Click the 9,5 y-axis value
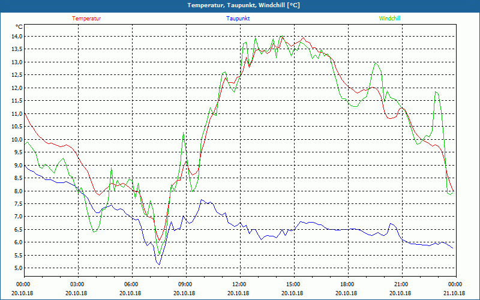This screenshot has height=300, width=480. [19, 152]
